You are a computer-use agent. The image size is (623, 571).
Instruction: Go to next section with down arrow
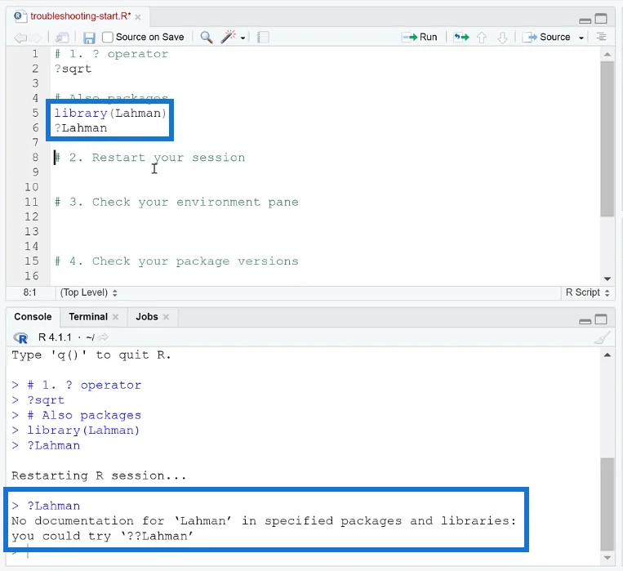(x=502, y=38)
